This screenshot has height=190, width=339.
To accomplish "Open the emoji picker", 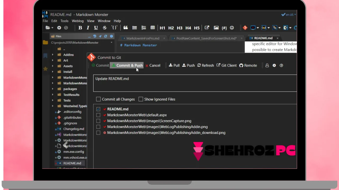I will [x=232, y=28].
